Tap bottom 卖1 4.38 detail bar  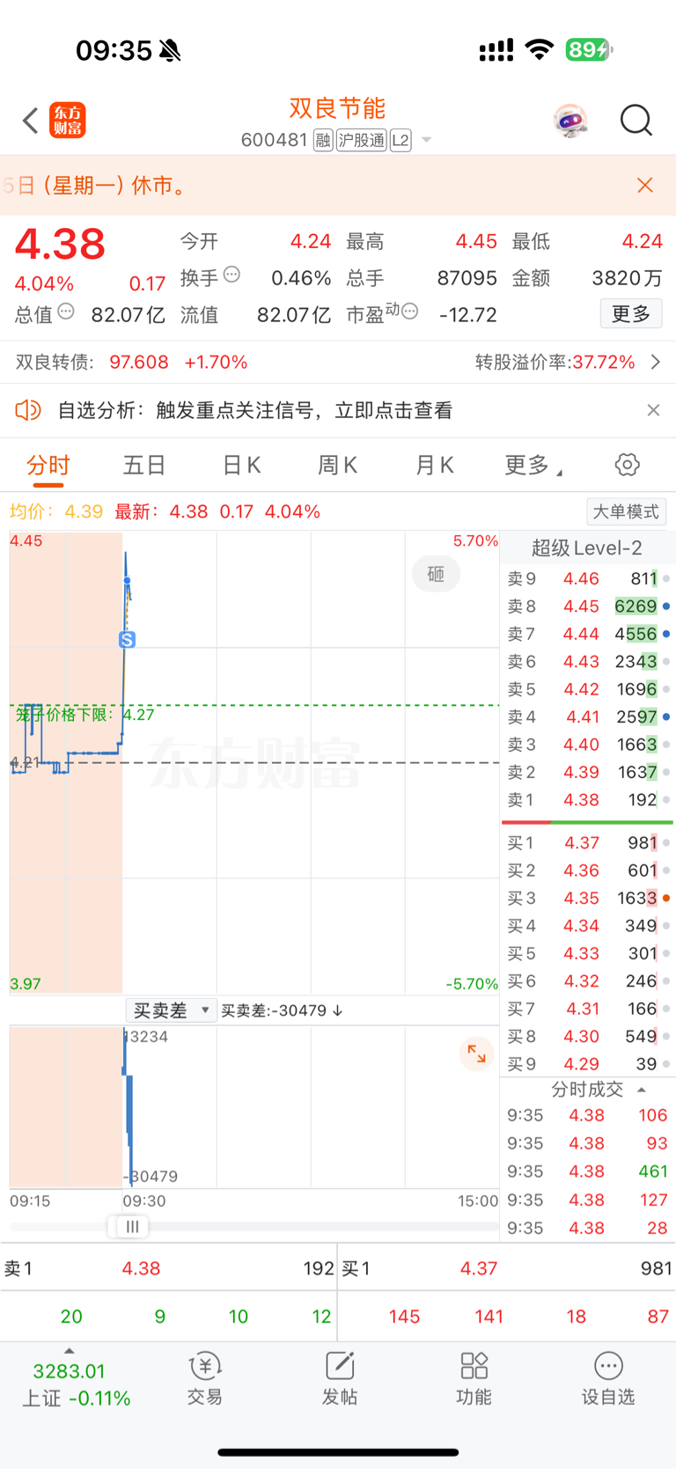(169, 1268)
